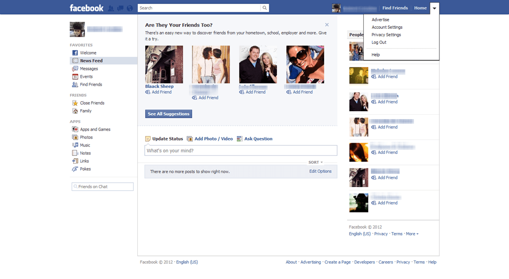Click See All Suggestions button
This screenshot has width=509, height=279.
pos(169,114)
